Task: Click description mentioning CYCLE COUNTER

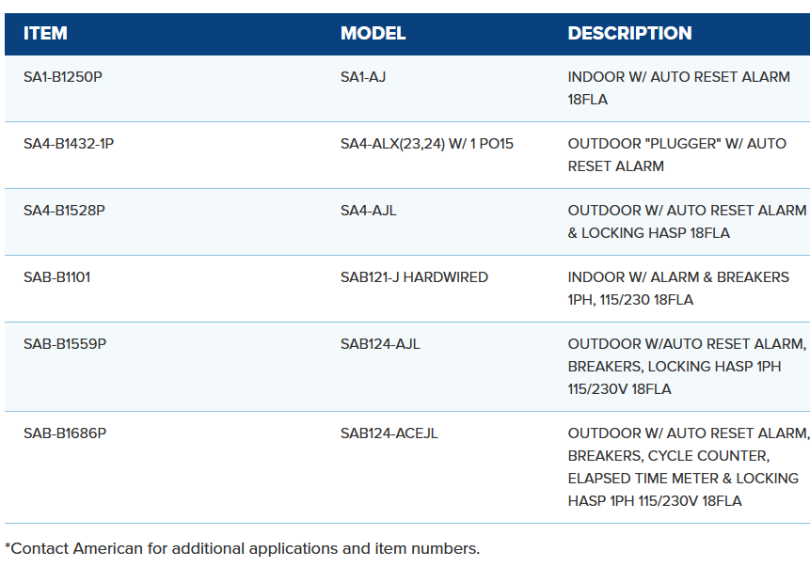Action: point(687,467)
